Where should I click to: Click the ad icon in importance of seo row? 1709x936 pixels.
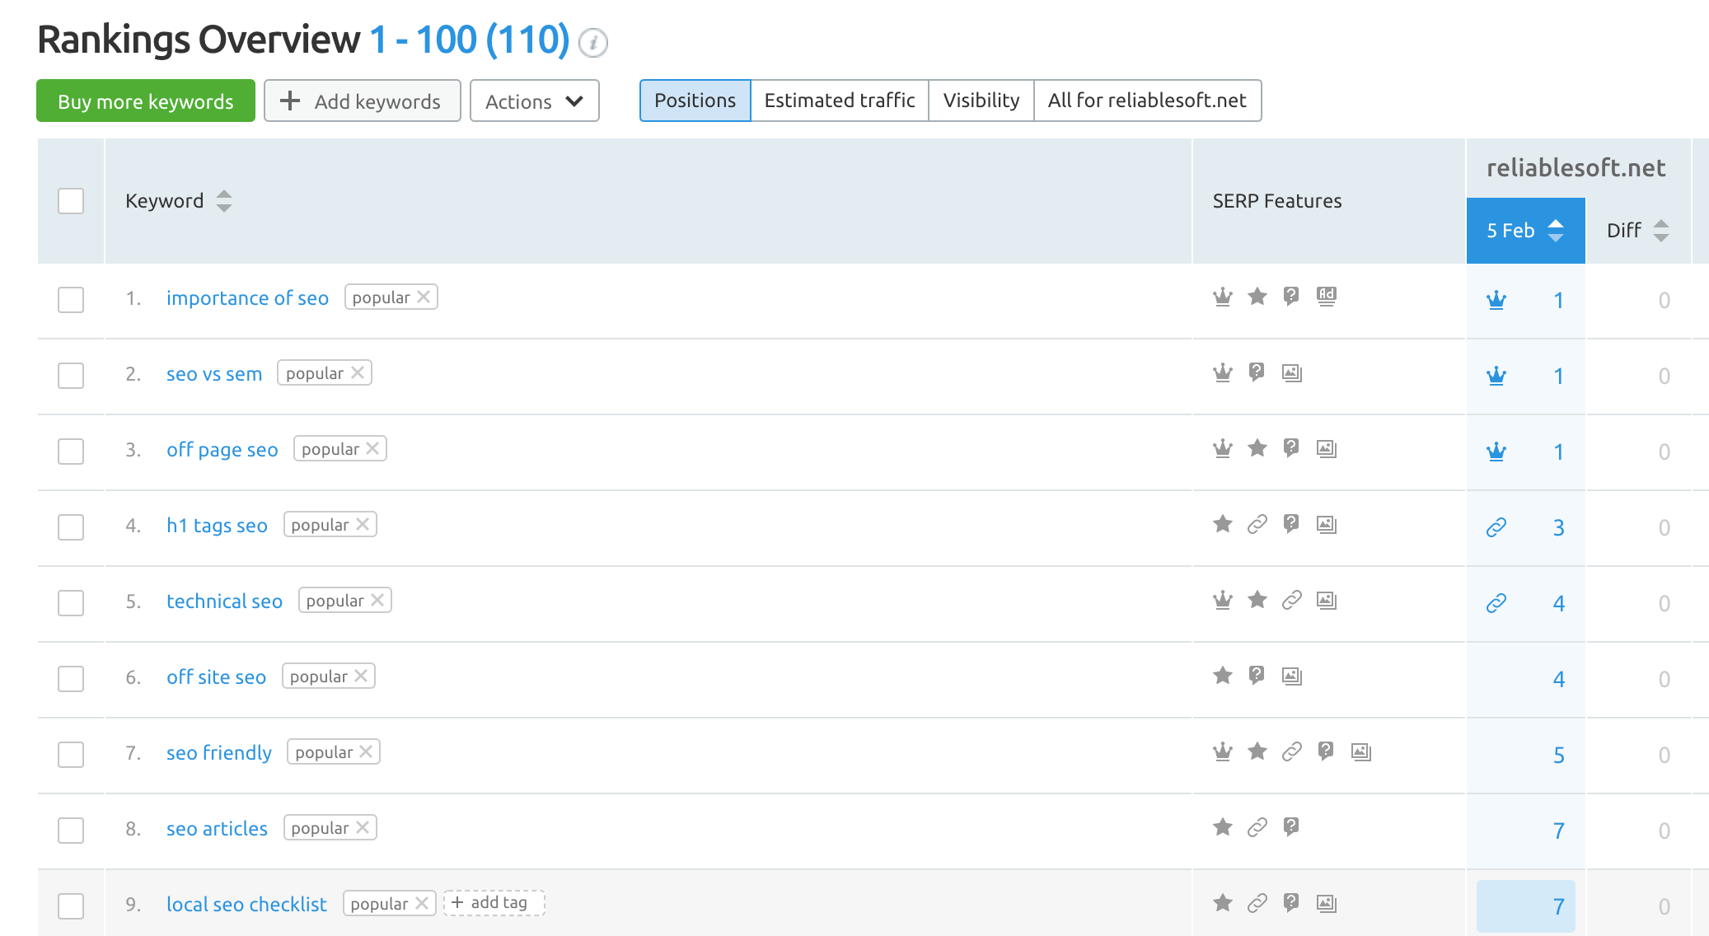pyautogui.click(x=1326, y=297)
